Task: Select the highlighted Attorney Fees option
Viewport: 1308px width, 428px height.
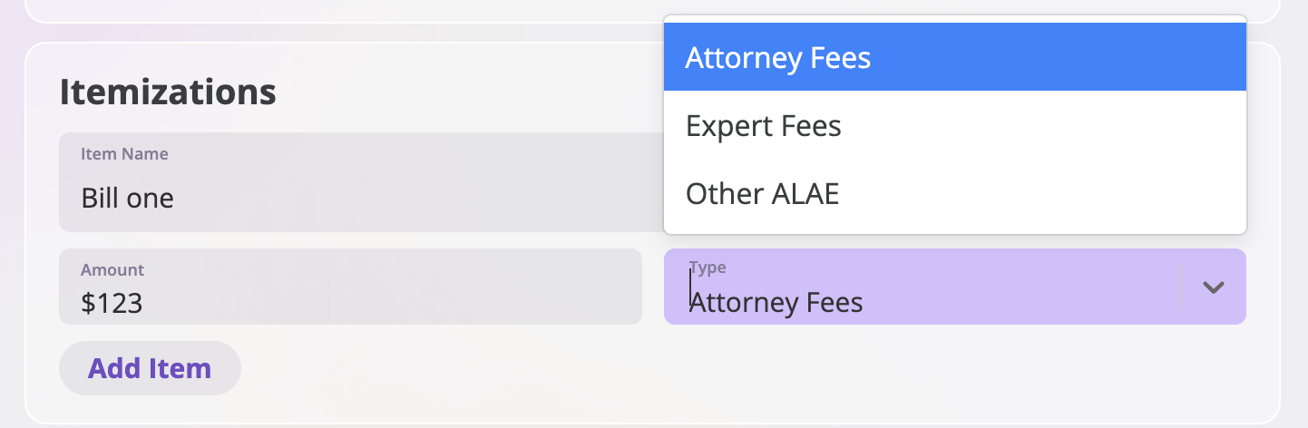Action: (x=955, y=57)
